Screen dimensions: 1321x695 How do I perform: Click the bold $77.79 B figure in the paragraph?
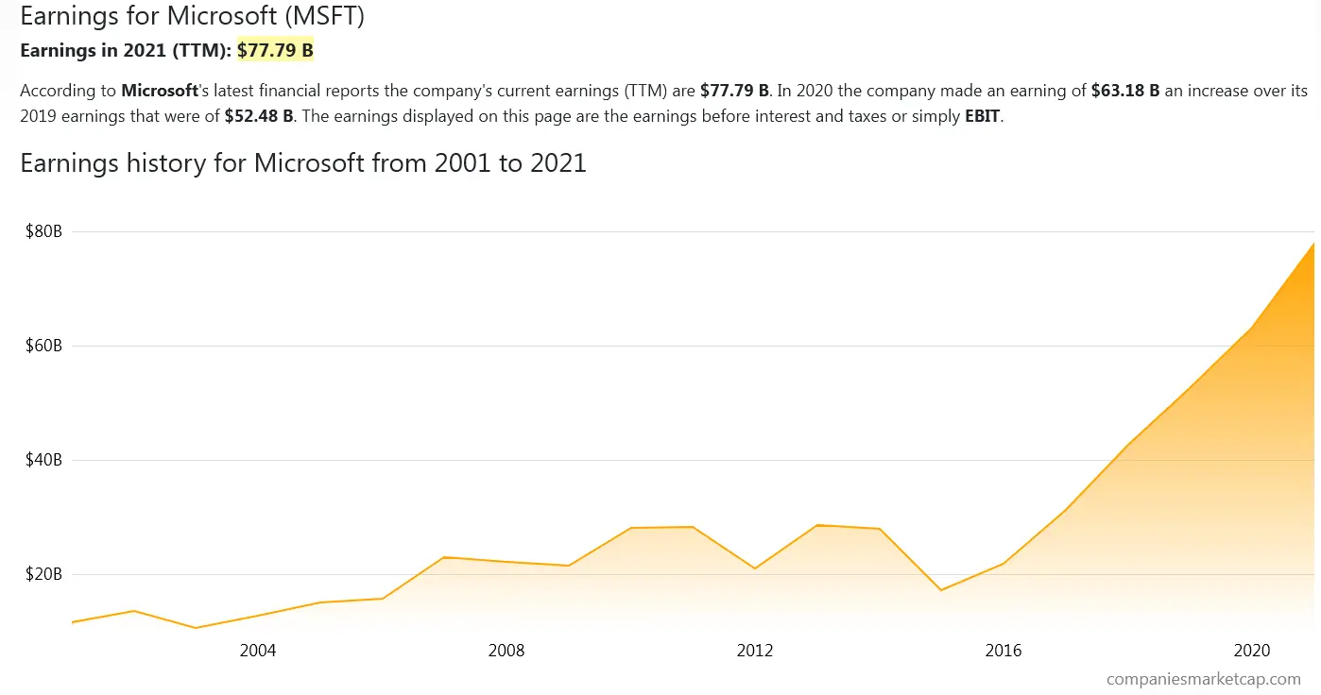click(x=735, y=92)
